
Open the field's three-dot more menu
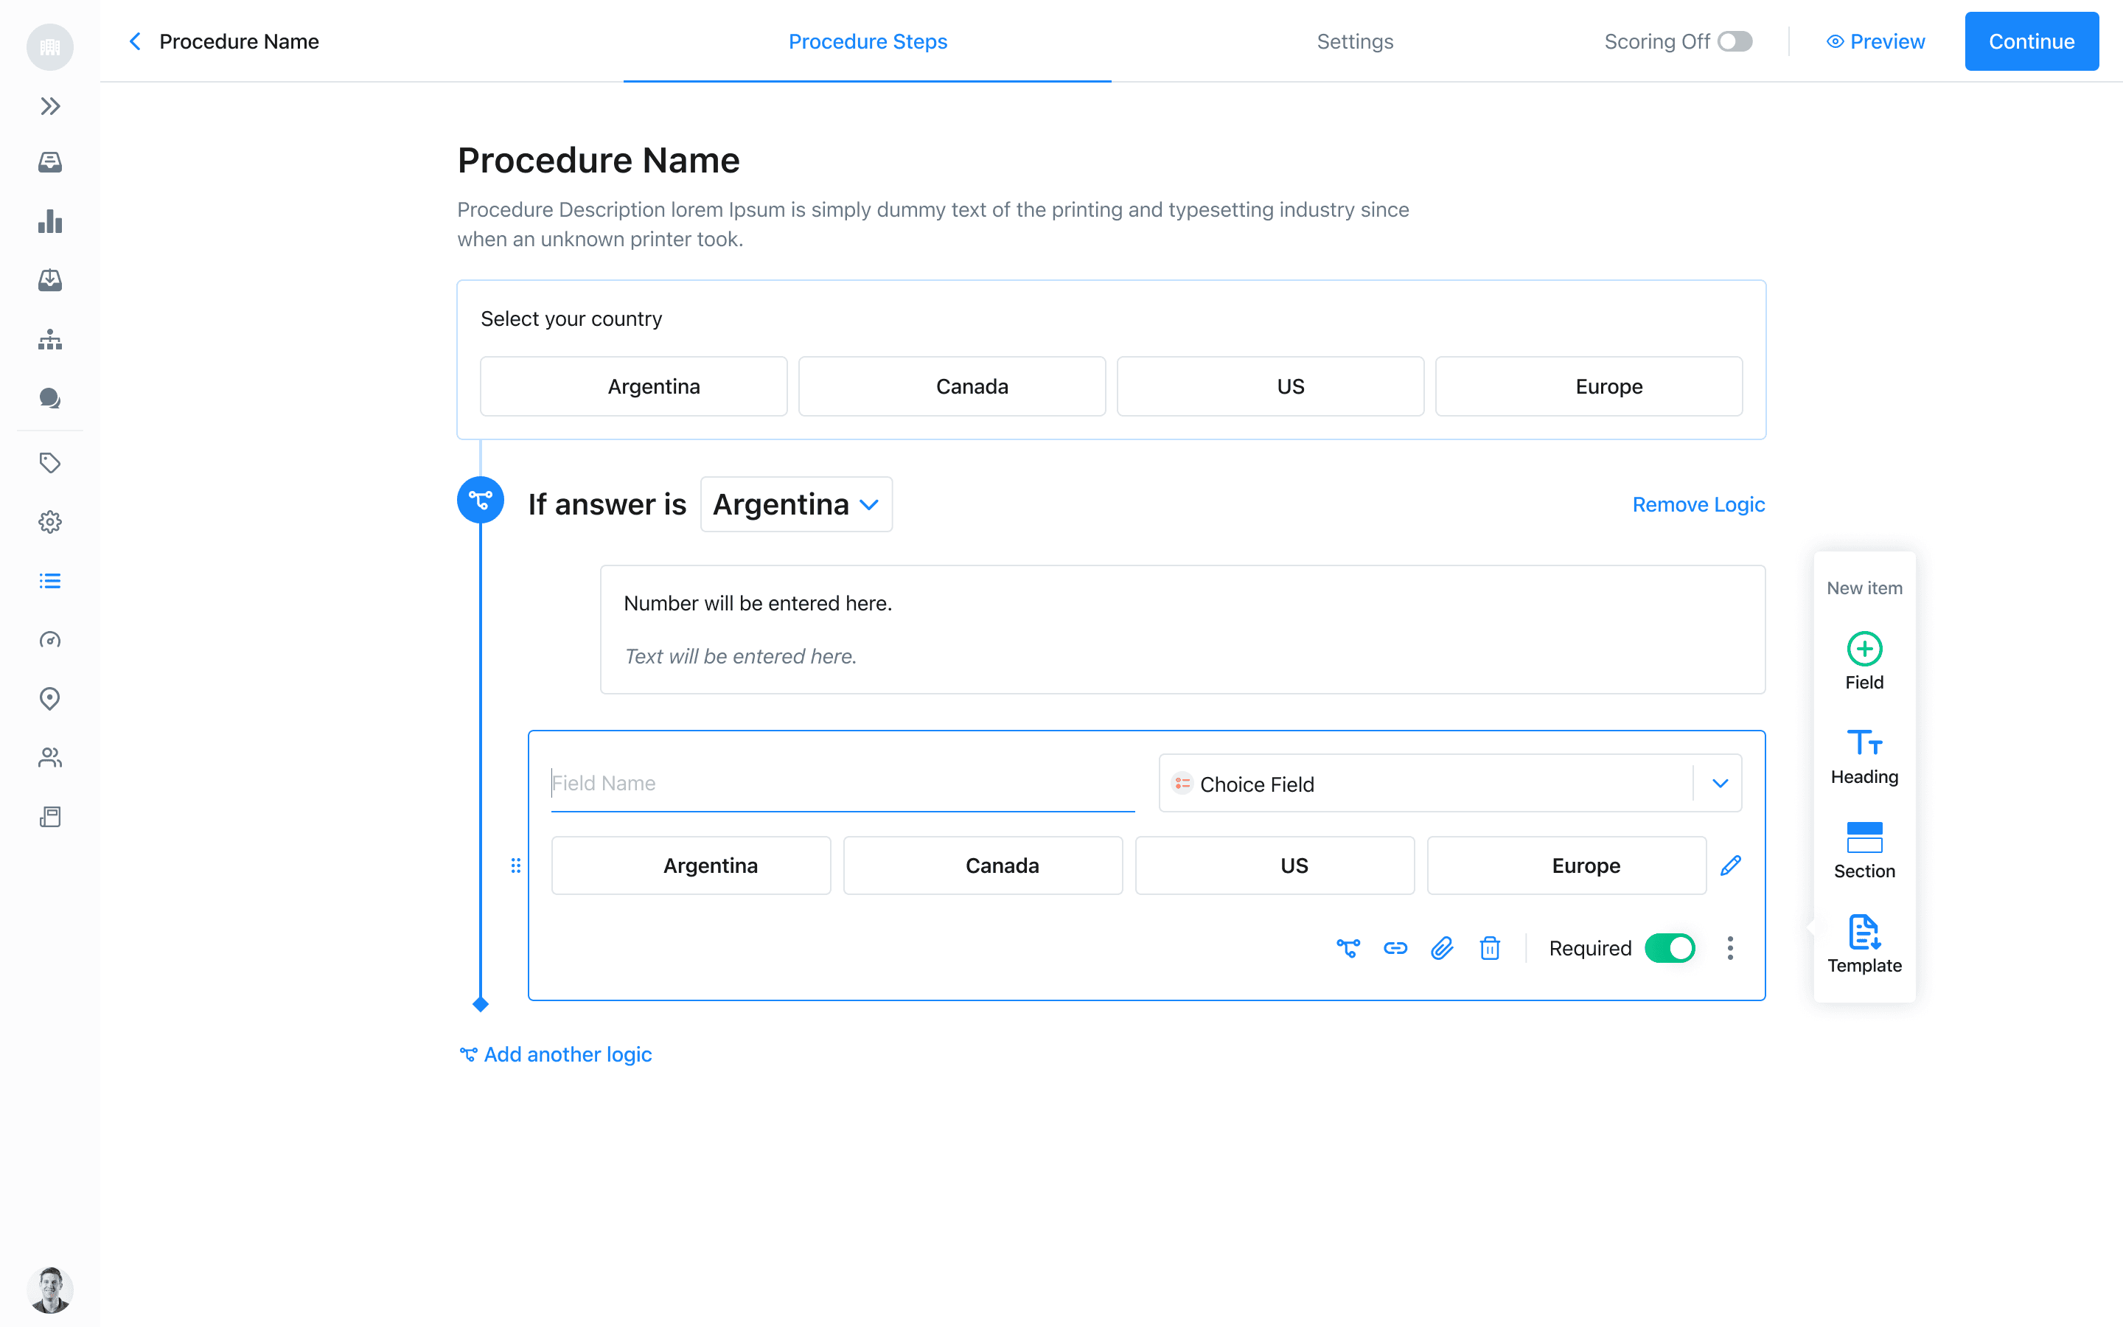(x=1730, y=948)
